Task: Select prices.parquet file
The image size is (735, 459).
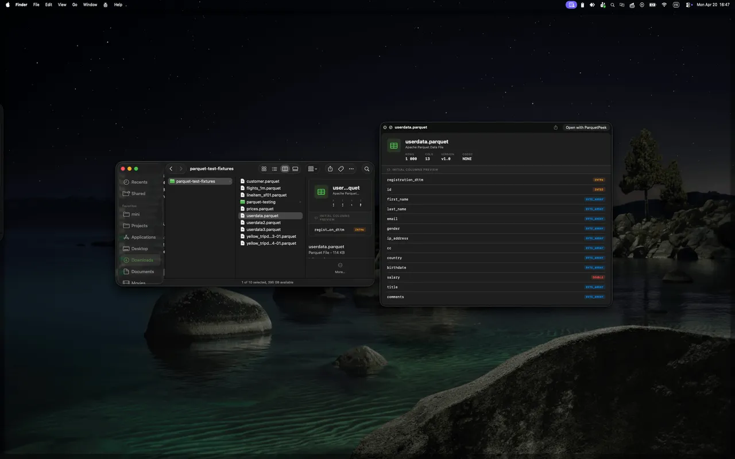Action: click(270, 209)
